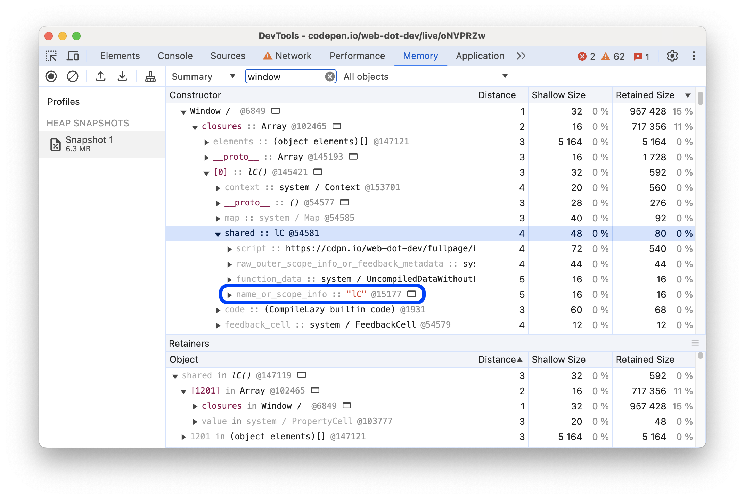Image resolution: width=745 pixels, height=499 pixels.
Task: Expand the elements object elements array
Action: 207,142
